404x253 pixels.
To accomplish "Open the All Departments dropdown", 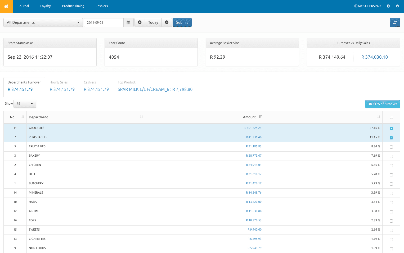I will point(43,22).
